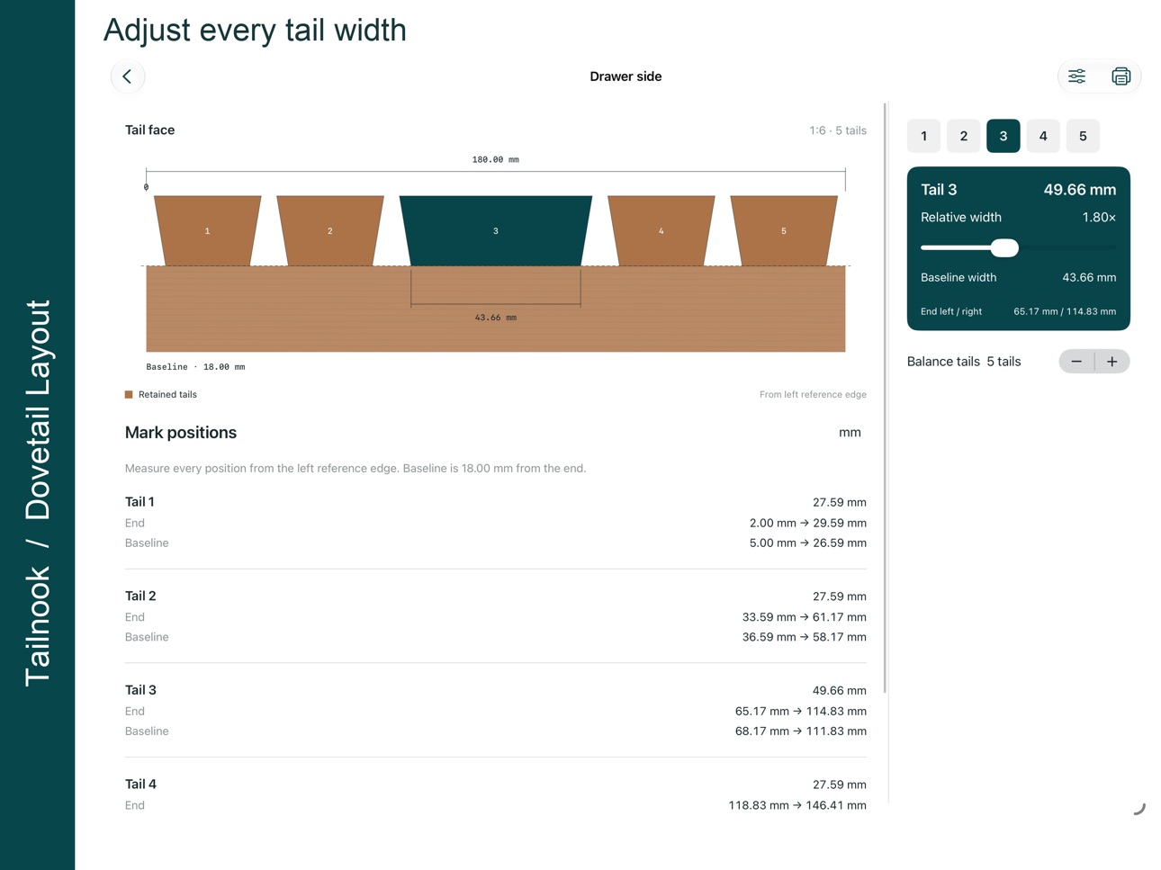
Task: Click the mm unit label
Action: coord(850,433)
